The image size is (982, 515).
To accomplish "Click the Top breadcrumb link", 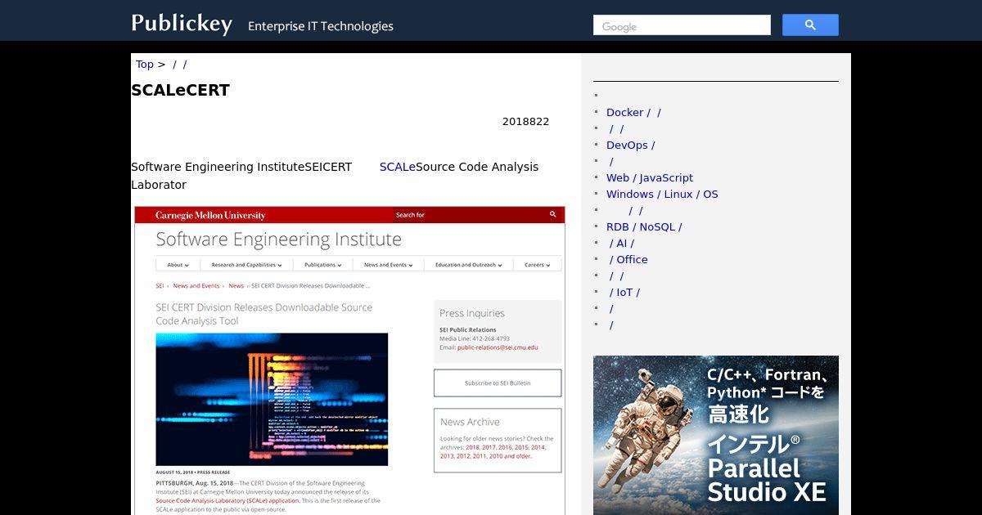I will tap(145, 64).
